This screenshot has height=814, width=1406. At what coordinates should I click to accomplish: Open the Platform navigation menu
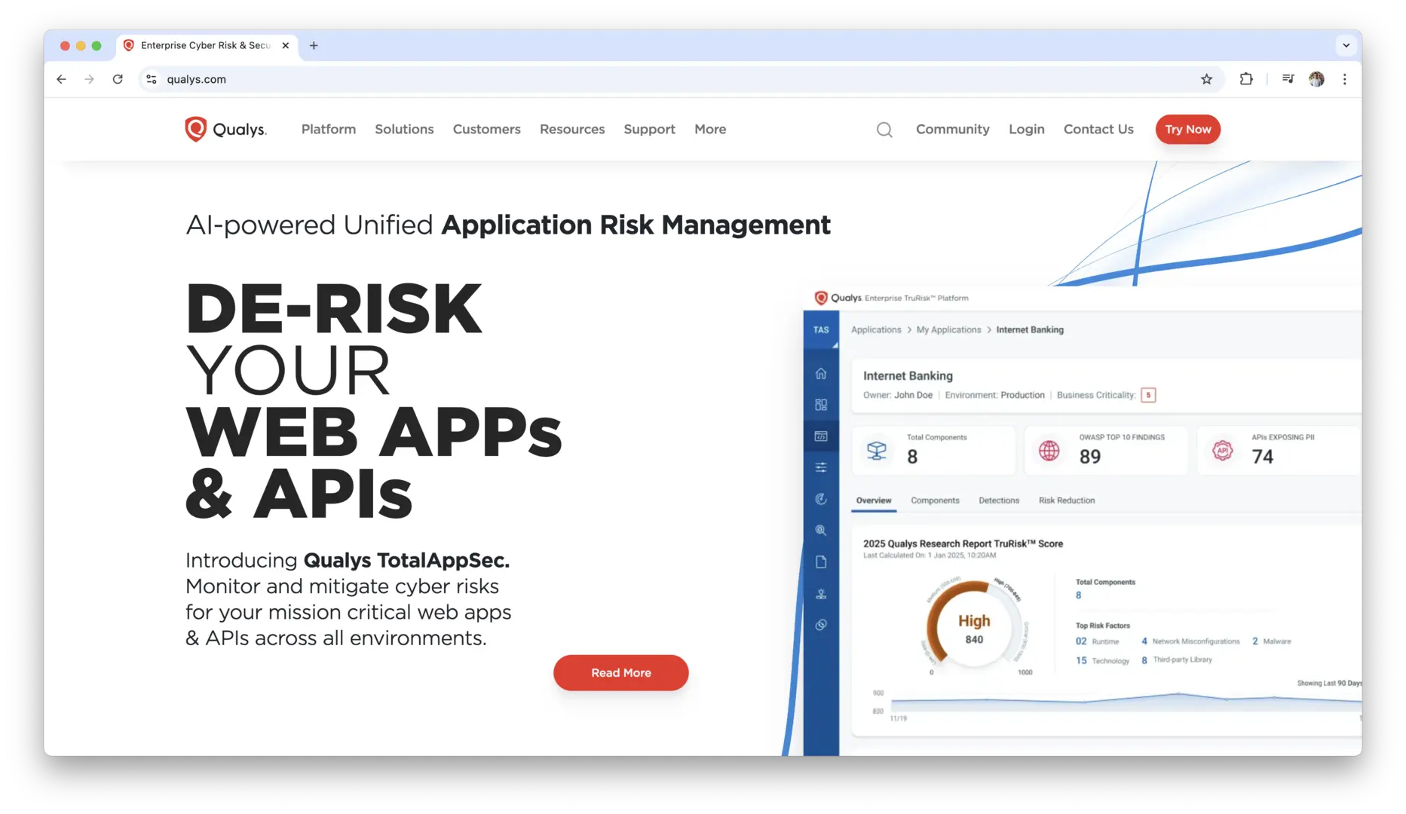point(328,130)
